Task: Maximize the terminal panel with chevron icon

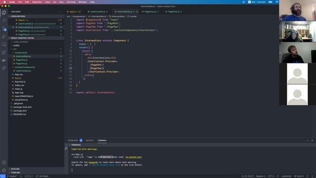Action: 308,140
